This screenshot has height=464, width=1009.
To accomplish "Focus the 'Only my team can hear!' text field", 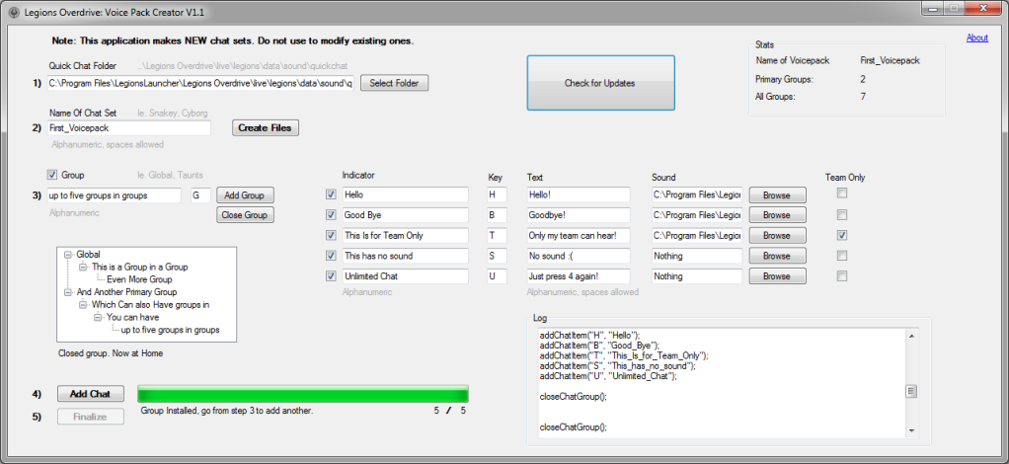I will coord(579,236).
